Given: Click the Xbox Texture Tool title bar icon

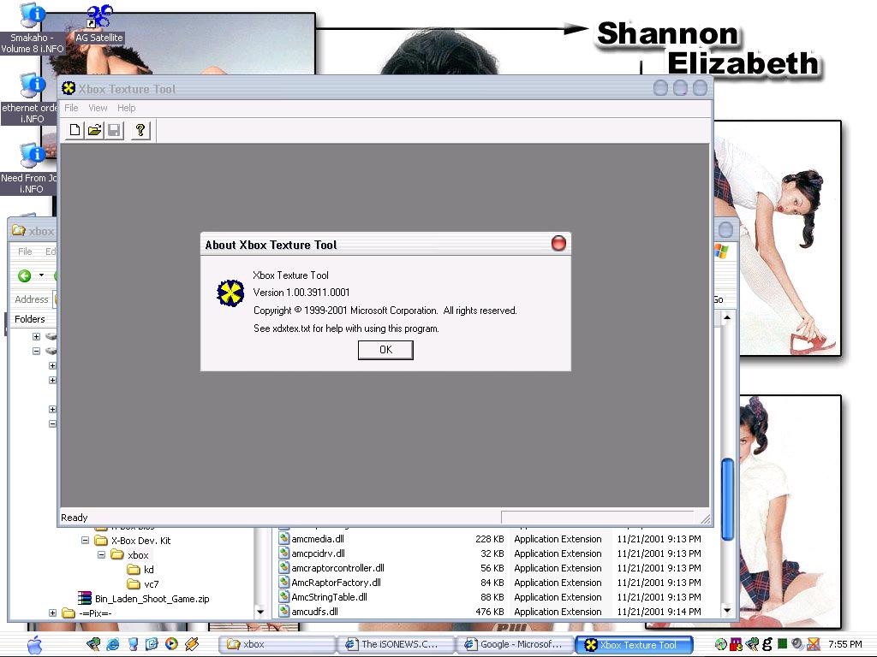Looking at the screenshot, I should [69, 88].
